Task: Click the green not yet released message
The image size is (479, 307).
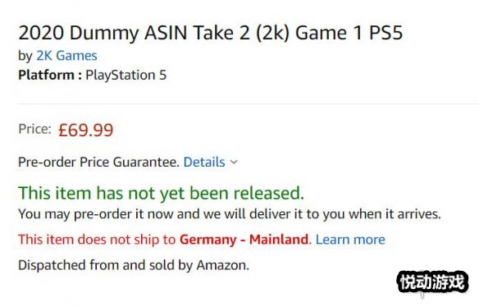Action: [162, 193]
